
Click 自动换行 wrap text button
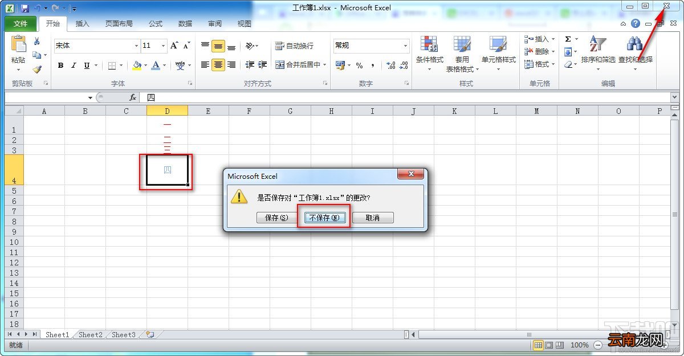(294, 46)
